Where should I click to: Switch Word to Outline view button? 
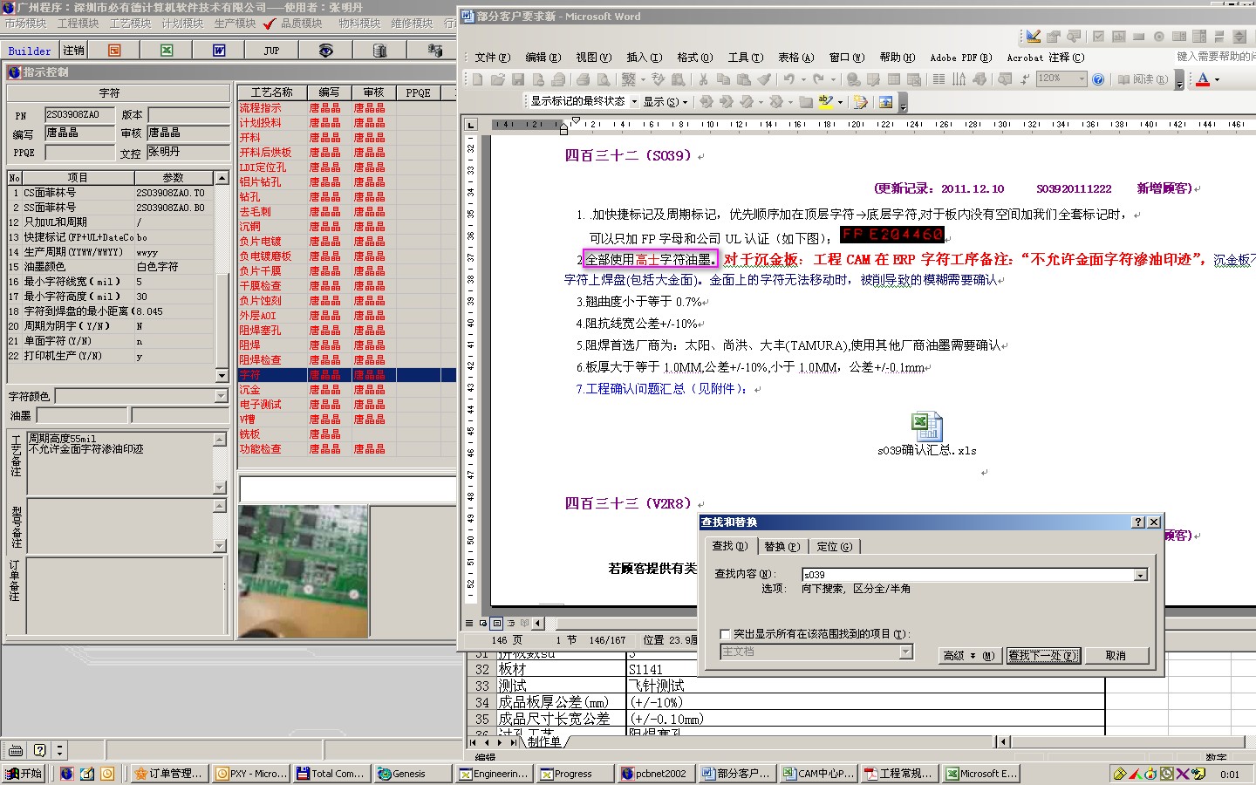tap(511, 623)
